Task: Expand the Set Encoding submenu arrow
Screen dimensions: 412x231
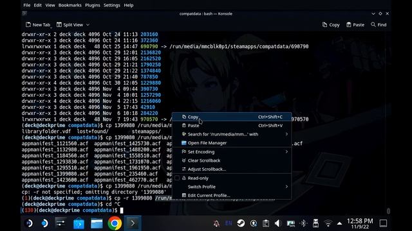Action: (x=286, y=151)
